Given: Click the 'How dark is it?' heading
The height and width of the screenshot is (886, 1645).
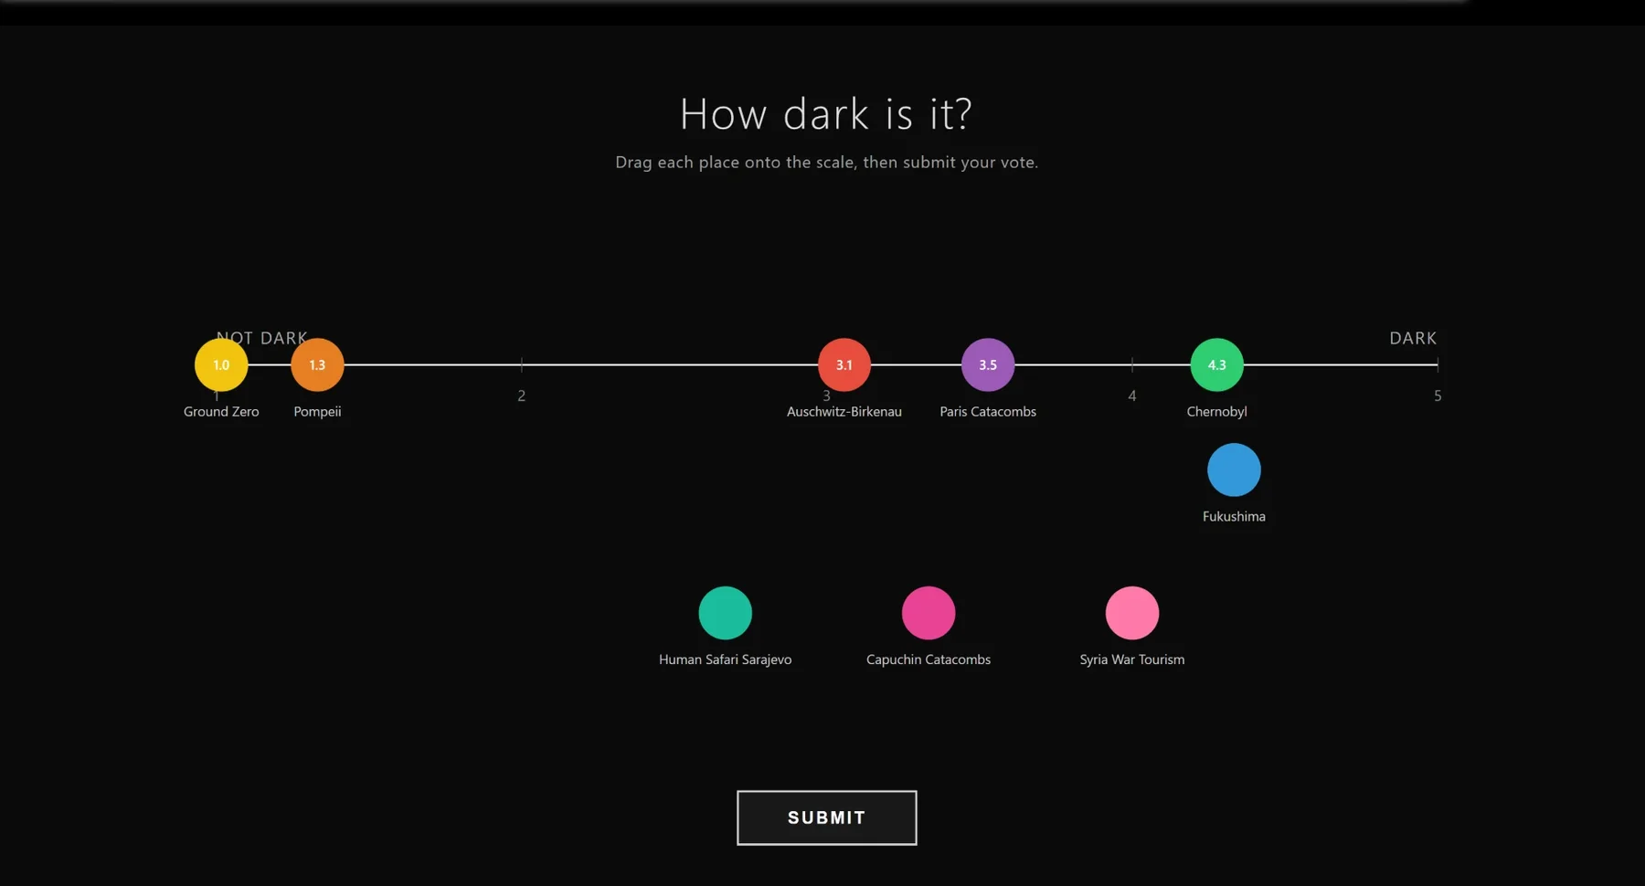Looking at the screenshot, I should [826, 114].
